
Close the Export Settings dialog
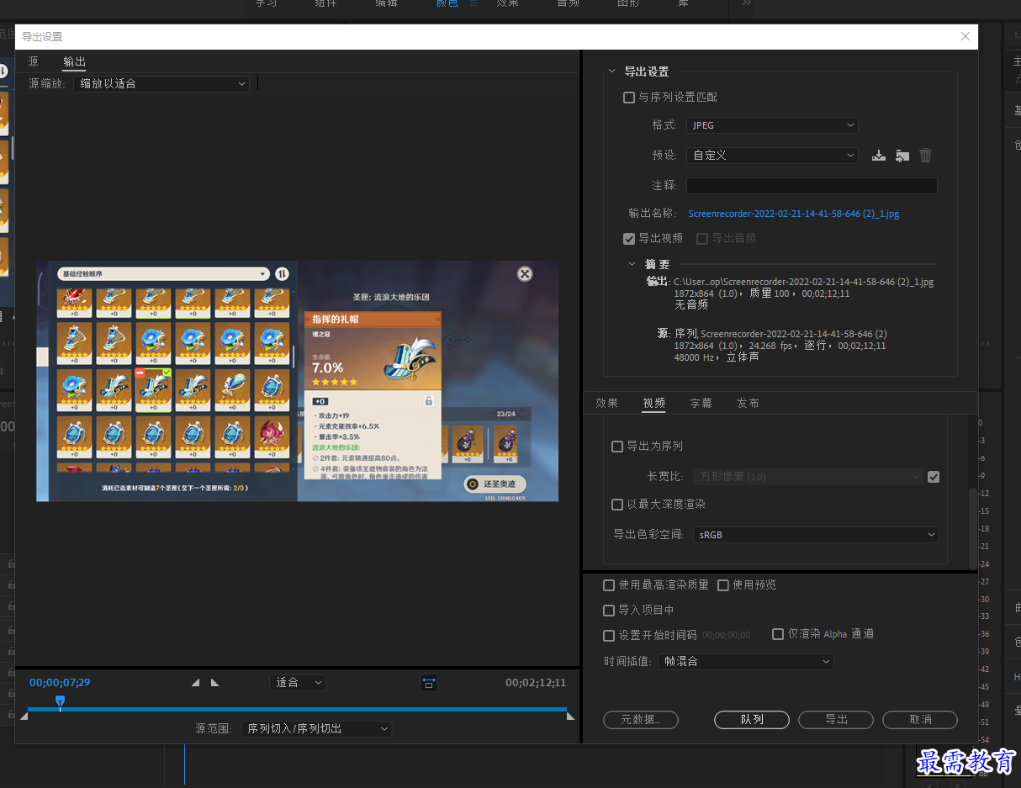click(x=965, y=36)
